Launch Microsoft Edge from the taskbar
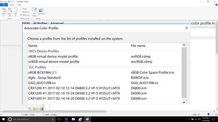218x122 pixels. pyautogui.click(x=66, y=119)
